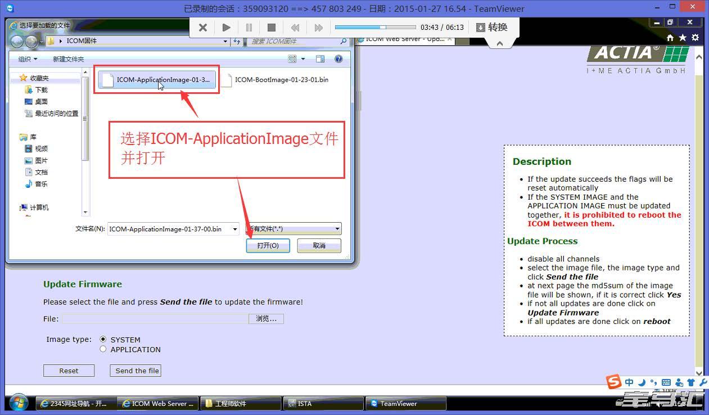Select the SYSTEM image type radio button
This screenshot has width=709, height=415.
[103, 340]
